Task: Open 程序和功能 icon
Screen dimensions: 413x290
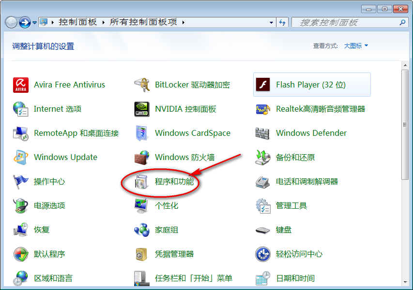Action: [142, 182]
